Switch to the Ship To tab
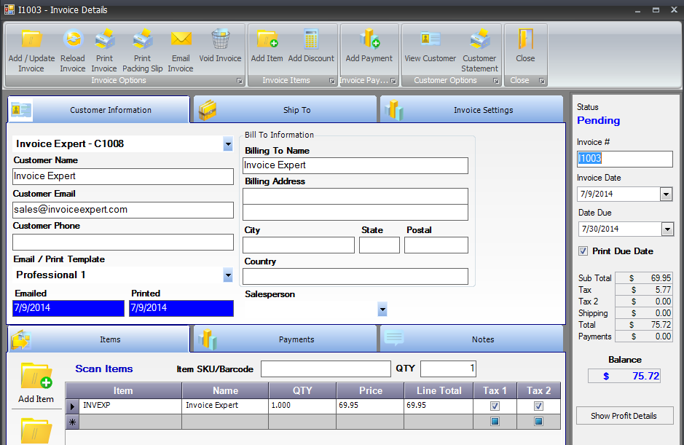The image size is (684, 445). click(x=285, y=110)
